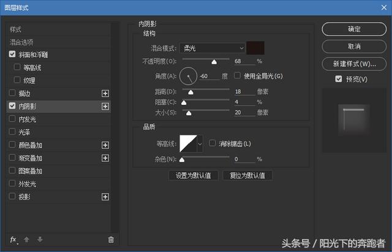
Task: Open the 图案叠加 settings row
Action: [58, 171]
